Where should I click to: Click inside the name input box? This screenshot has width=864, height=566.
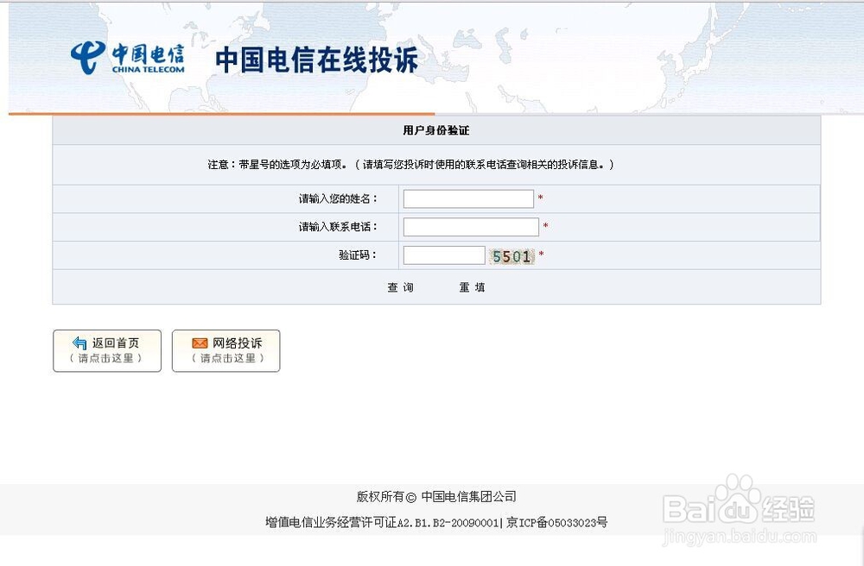click(x=467, y=198)
